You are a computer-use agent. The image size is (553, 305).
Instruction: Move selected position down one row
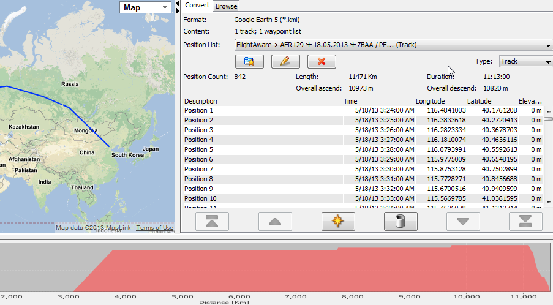click(x=463, y=222)
